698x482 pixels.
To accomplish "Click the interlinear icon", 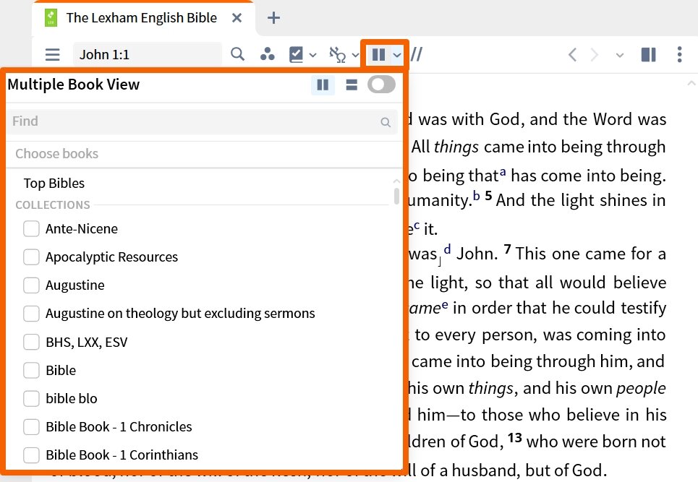I will [337, 55].
